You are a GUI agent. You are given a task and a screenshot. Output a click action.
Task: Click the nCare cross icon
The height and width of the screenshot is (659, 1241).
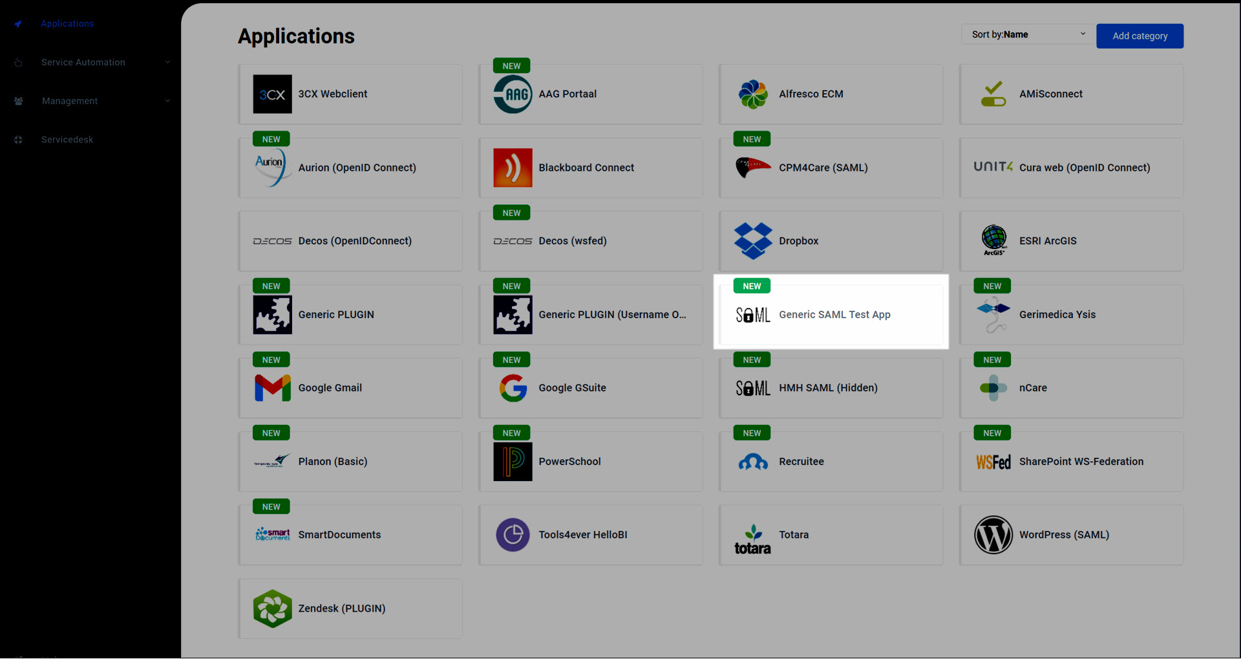993,388
